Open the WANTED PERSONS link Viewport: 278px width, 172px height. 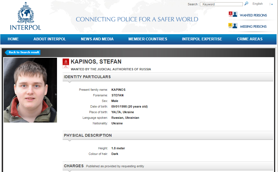point(253,15)
